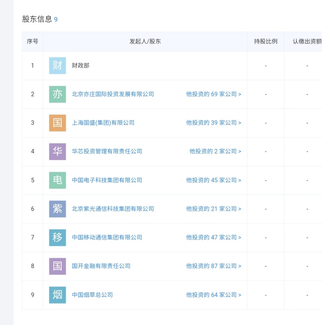Viewport: 322px width, 325px height.
Task: Open 中国移动通信集团有限公司 link
Action: 107,237
